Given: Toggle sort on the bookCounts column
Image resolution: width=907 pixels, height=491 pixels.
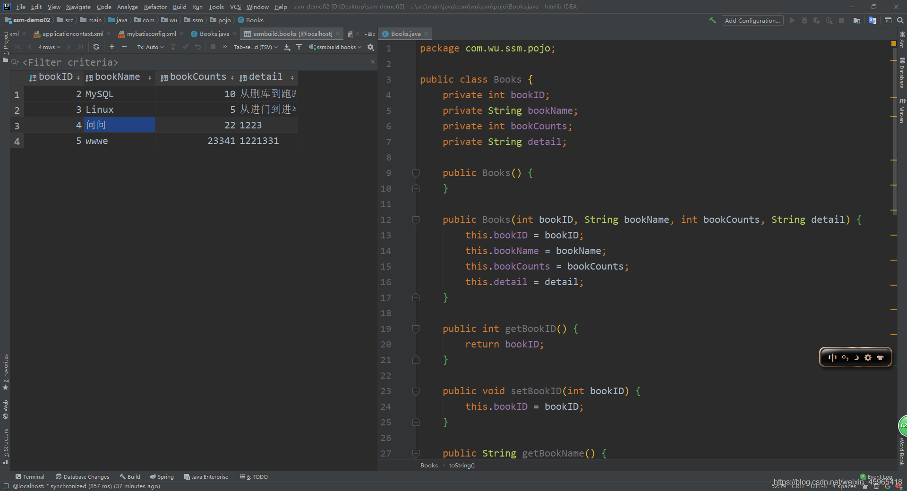Looking at the screenshot, I should [232, 77].
